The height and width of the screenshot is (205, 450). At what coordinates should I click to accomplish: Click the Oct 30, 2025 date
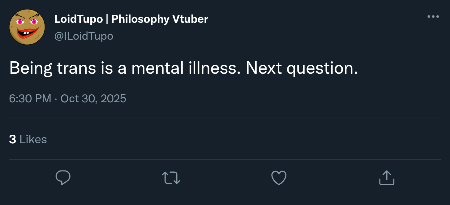tap(93, 98)
